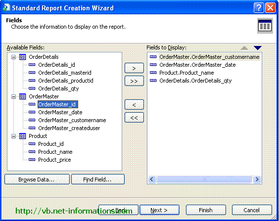Click the report table icon in header
The width and height of the screenshot is (279, 221).
265,26
